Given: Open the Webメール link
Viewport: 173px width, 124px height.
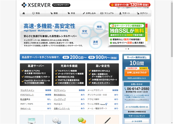Looking at the screenshot, I should (x=25, y=108).
